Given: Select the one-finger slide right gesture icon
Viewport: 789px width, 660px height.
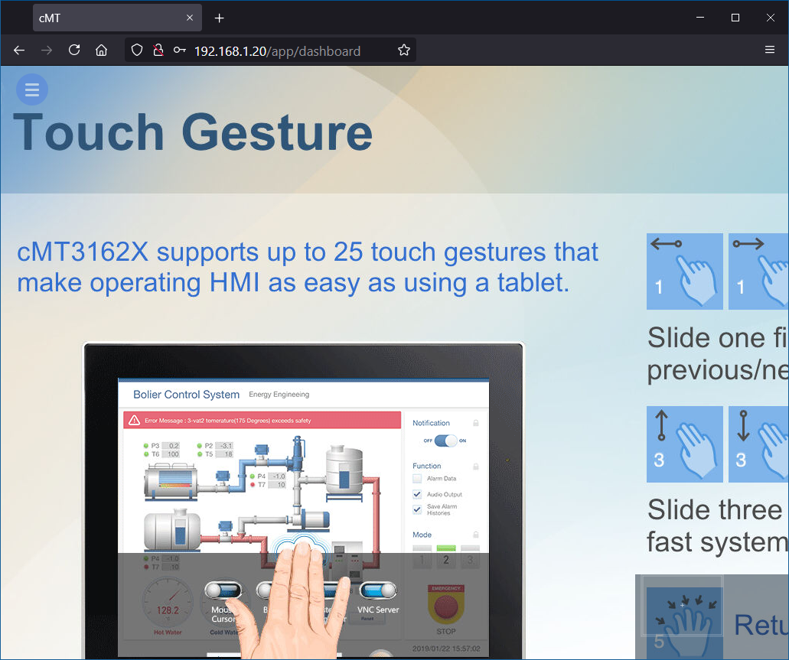Looking at the screenshot, I should [759, 271].
